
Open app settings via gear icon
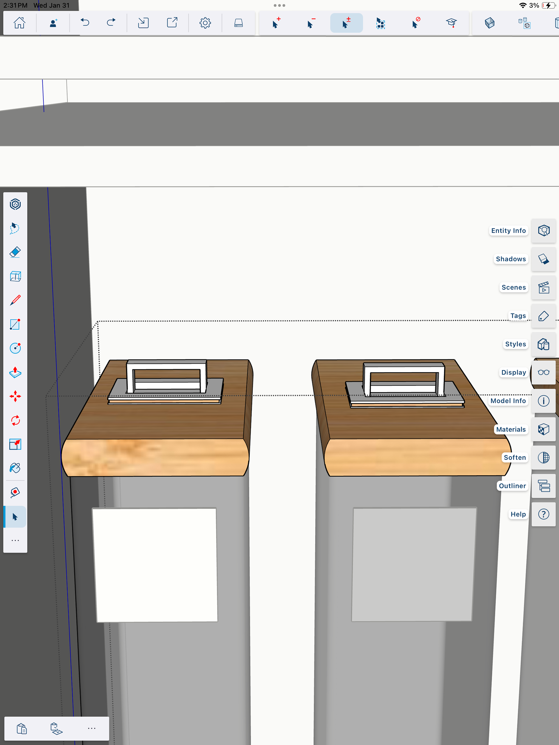(x=205, y=23)
